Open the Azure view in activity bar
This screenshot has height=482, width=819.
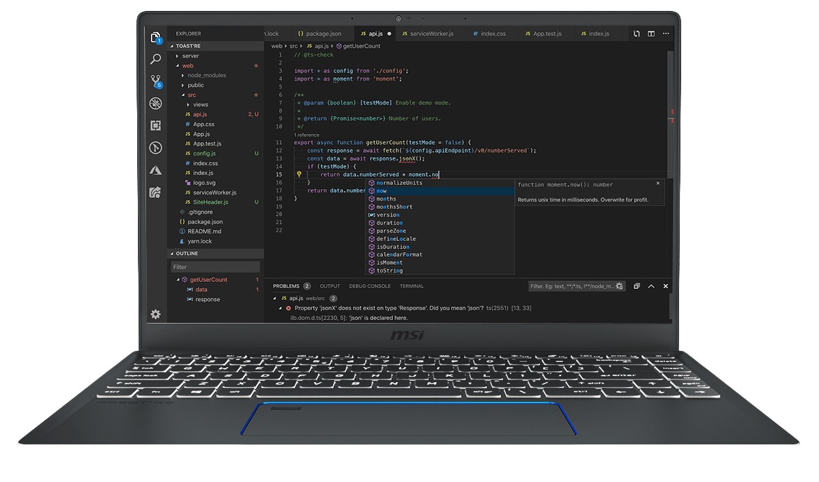point(156,170)
